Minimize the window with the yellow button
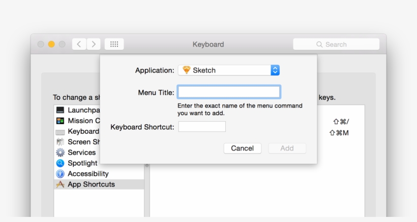417x222 pixels. (51, 44)
